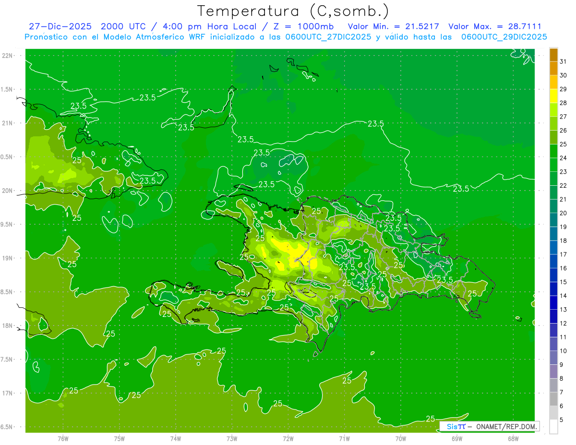Click the orange colorbar swatch between 30 and 31
The image size is (576, 445).
[553, 69]
